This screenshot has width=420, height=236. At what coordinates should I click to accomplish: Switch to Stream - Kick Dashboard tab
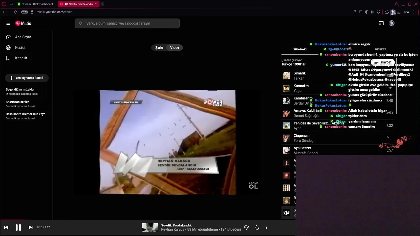(x=36, y=4)
